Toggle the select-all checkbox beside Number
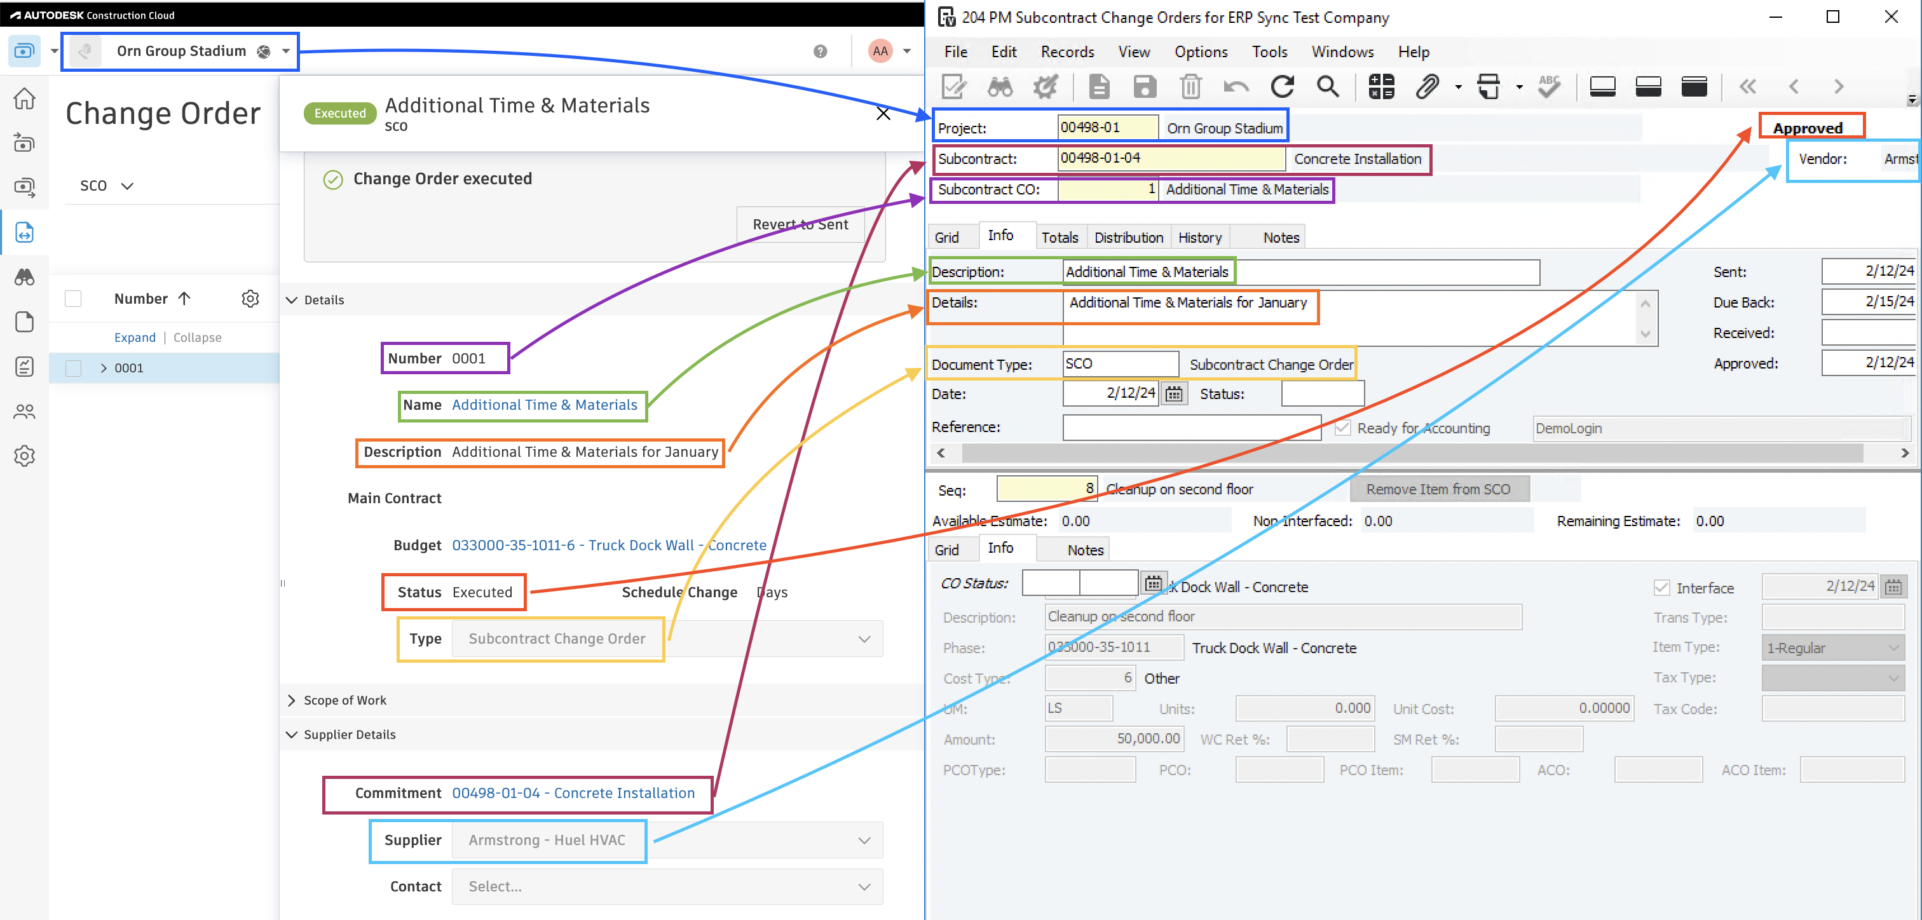1922x920 pixels. pyautogui.click(x=73, y=299)
